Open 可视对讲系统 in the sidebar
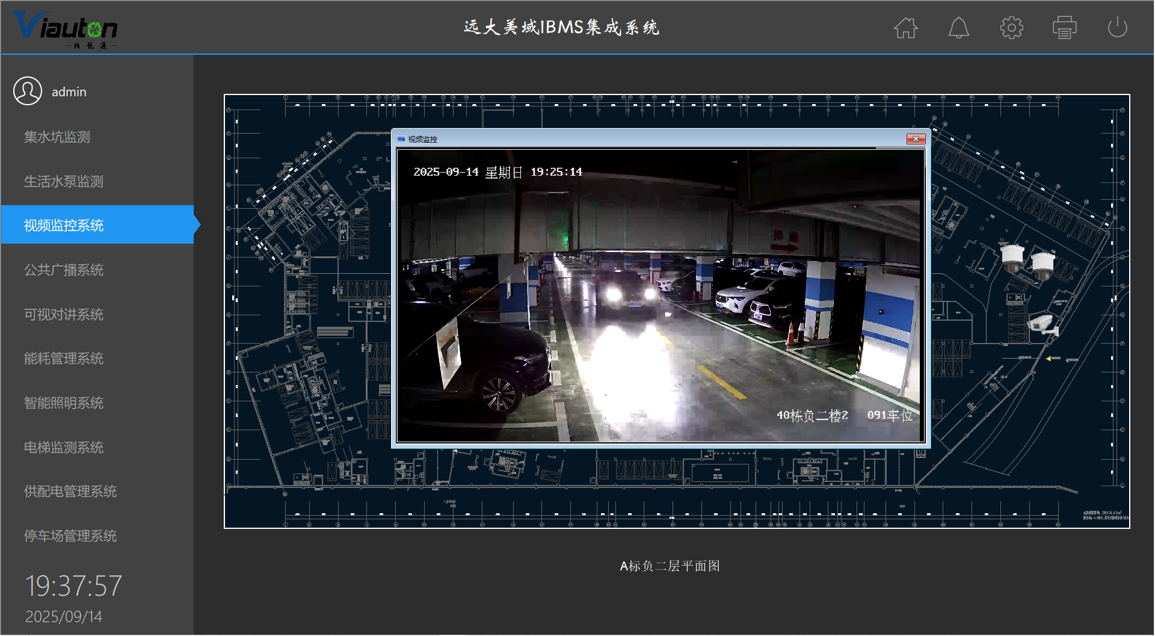The height and width of the screenshot is (636, 1155). click(x=64, y=314)
